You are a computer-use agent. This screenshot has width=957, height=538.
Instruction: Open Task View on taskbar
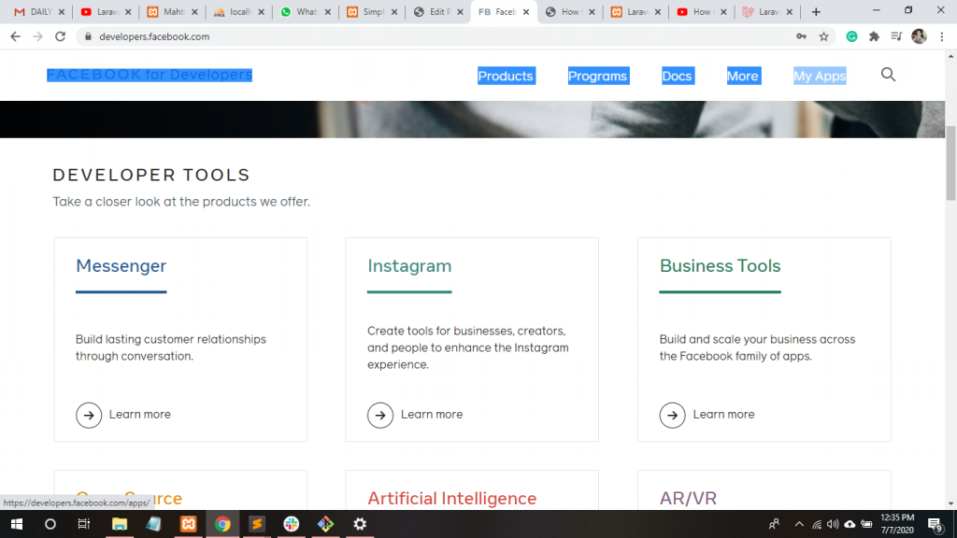coord(83,524)
